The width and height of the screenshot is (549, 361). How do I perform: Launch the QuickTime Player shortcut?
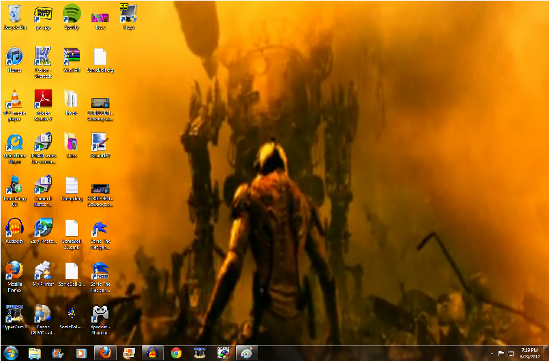(14, 149)
